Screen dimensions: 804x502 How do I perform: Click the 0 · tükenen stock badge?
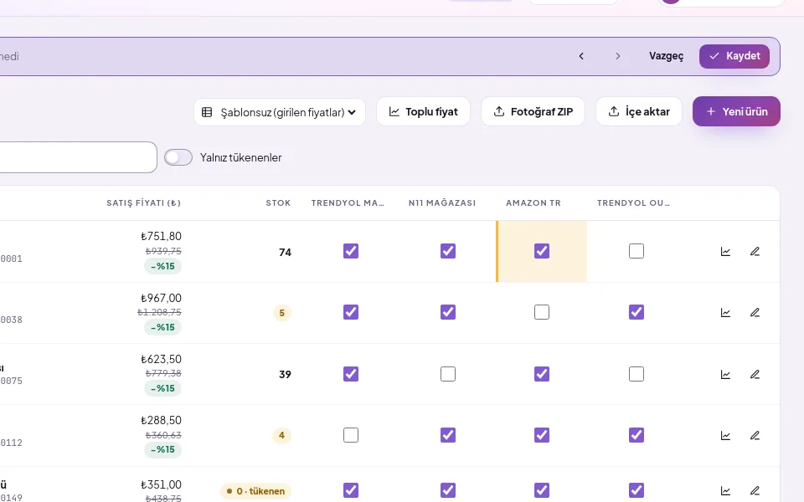click(256, 491)
